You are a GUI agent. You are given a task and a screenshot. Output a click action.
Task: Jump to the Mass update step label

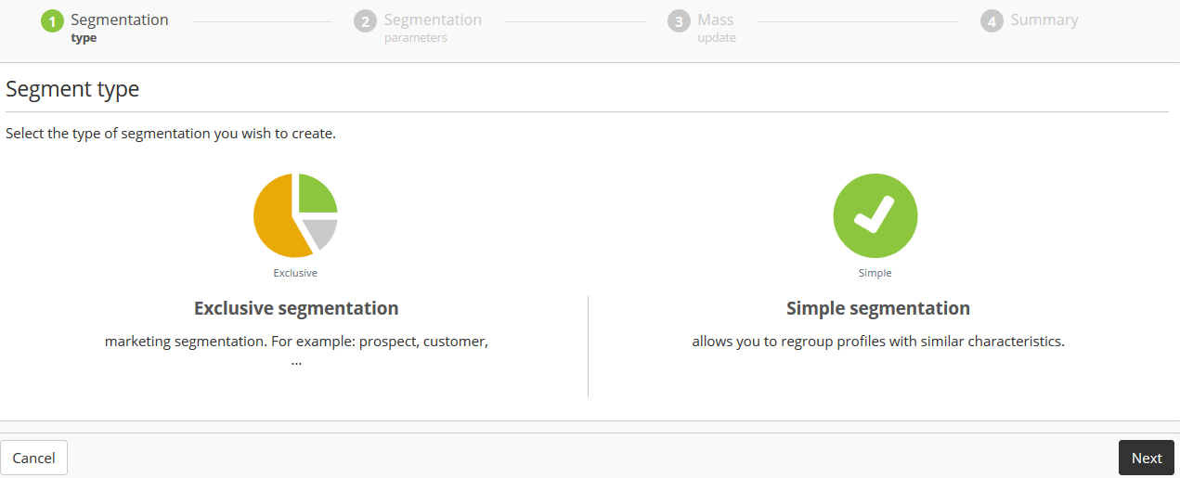point(716,27)
